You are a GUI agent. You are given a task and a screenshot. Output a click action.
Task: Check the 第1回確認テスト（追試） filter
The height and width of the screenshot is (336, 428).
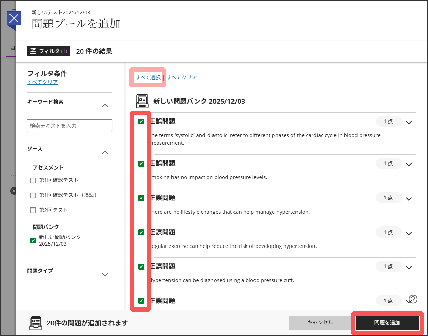click(33, 195)
